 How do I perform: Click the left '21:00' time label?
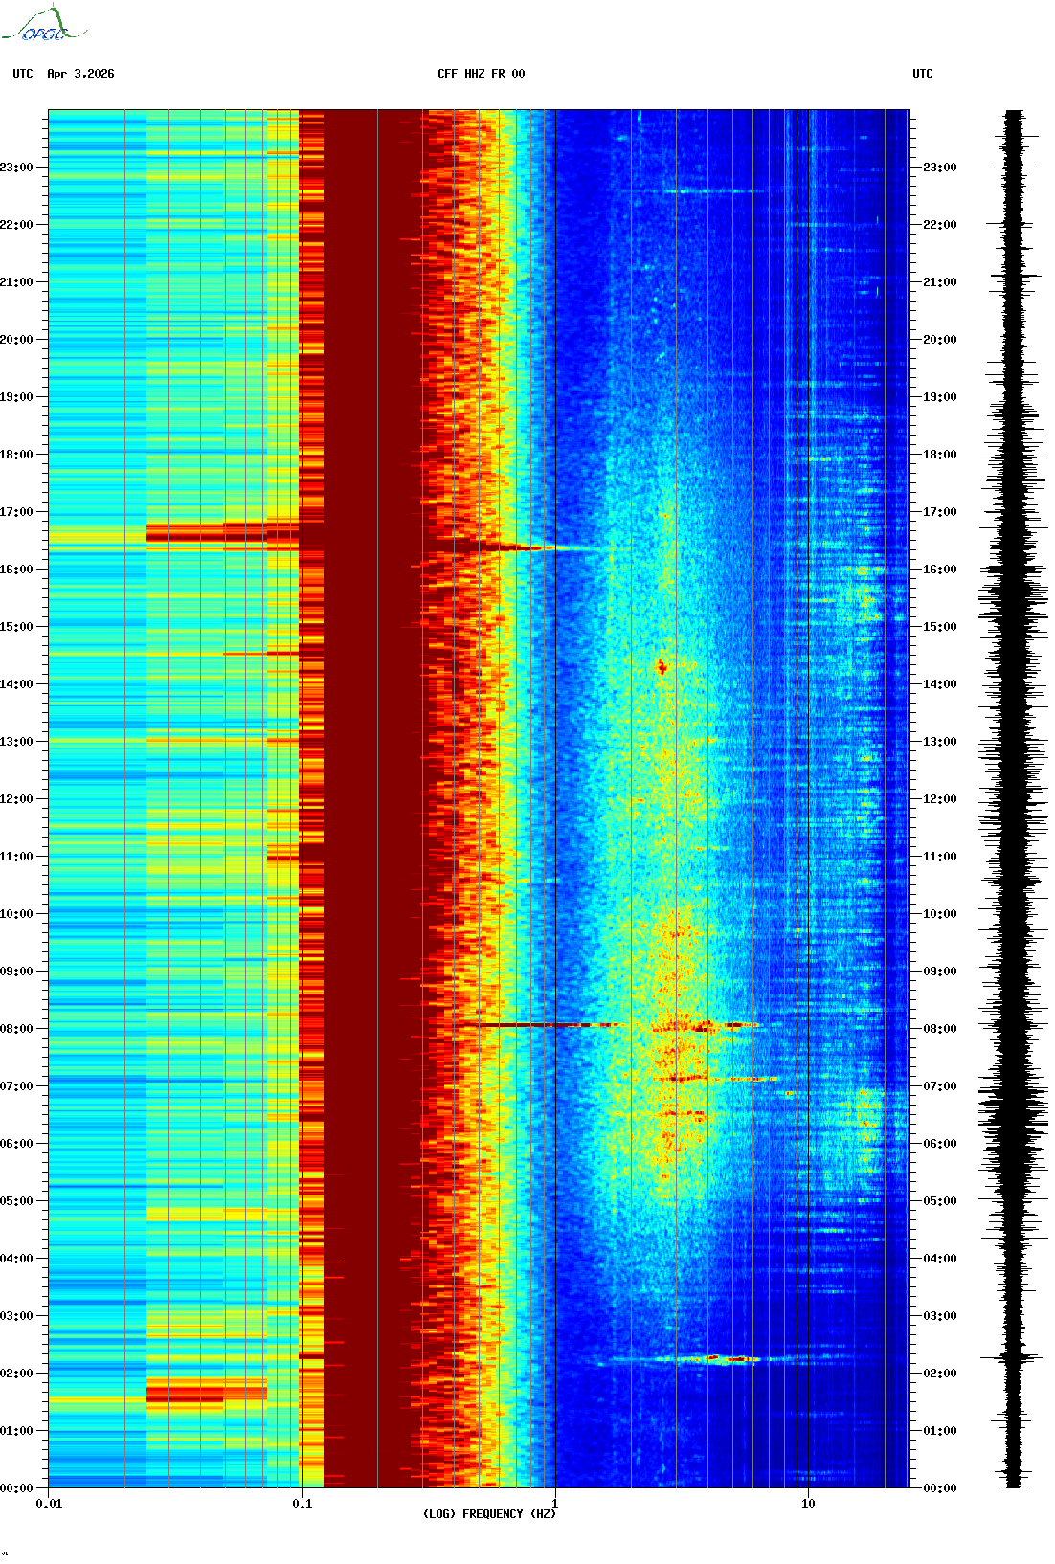point(16,282)
